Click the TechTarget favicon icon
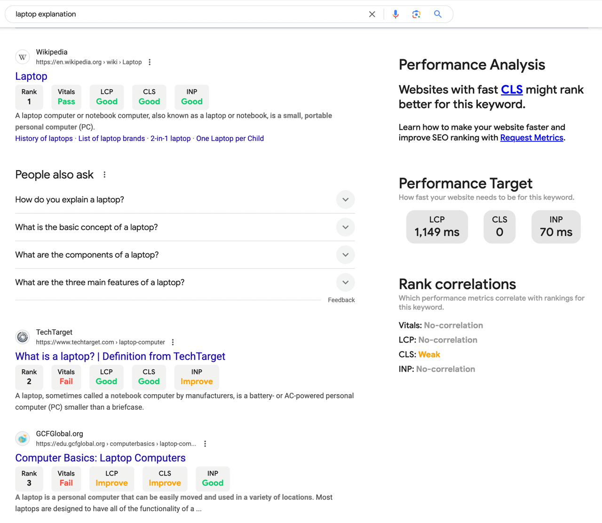The image size is (602, 523). (23, 337)
